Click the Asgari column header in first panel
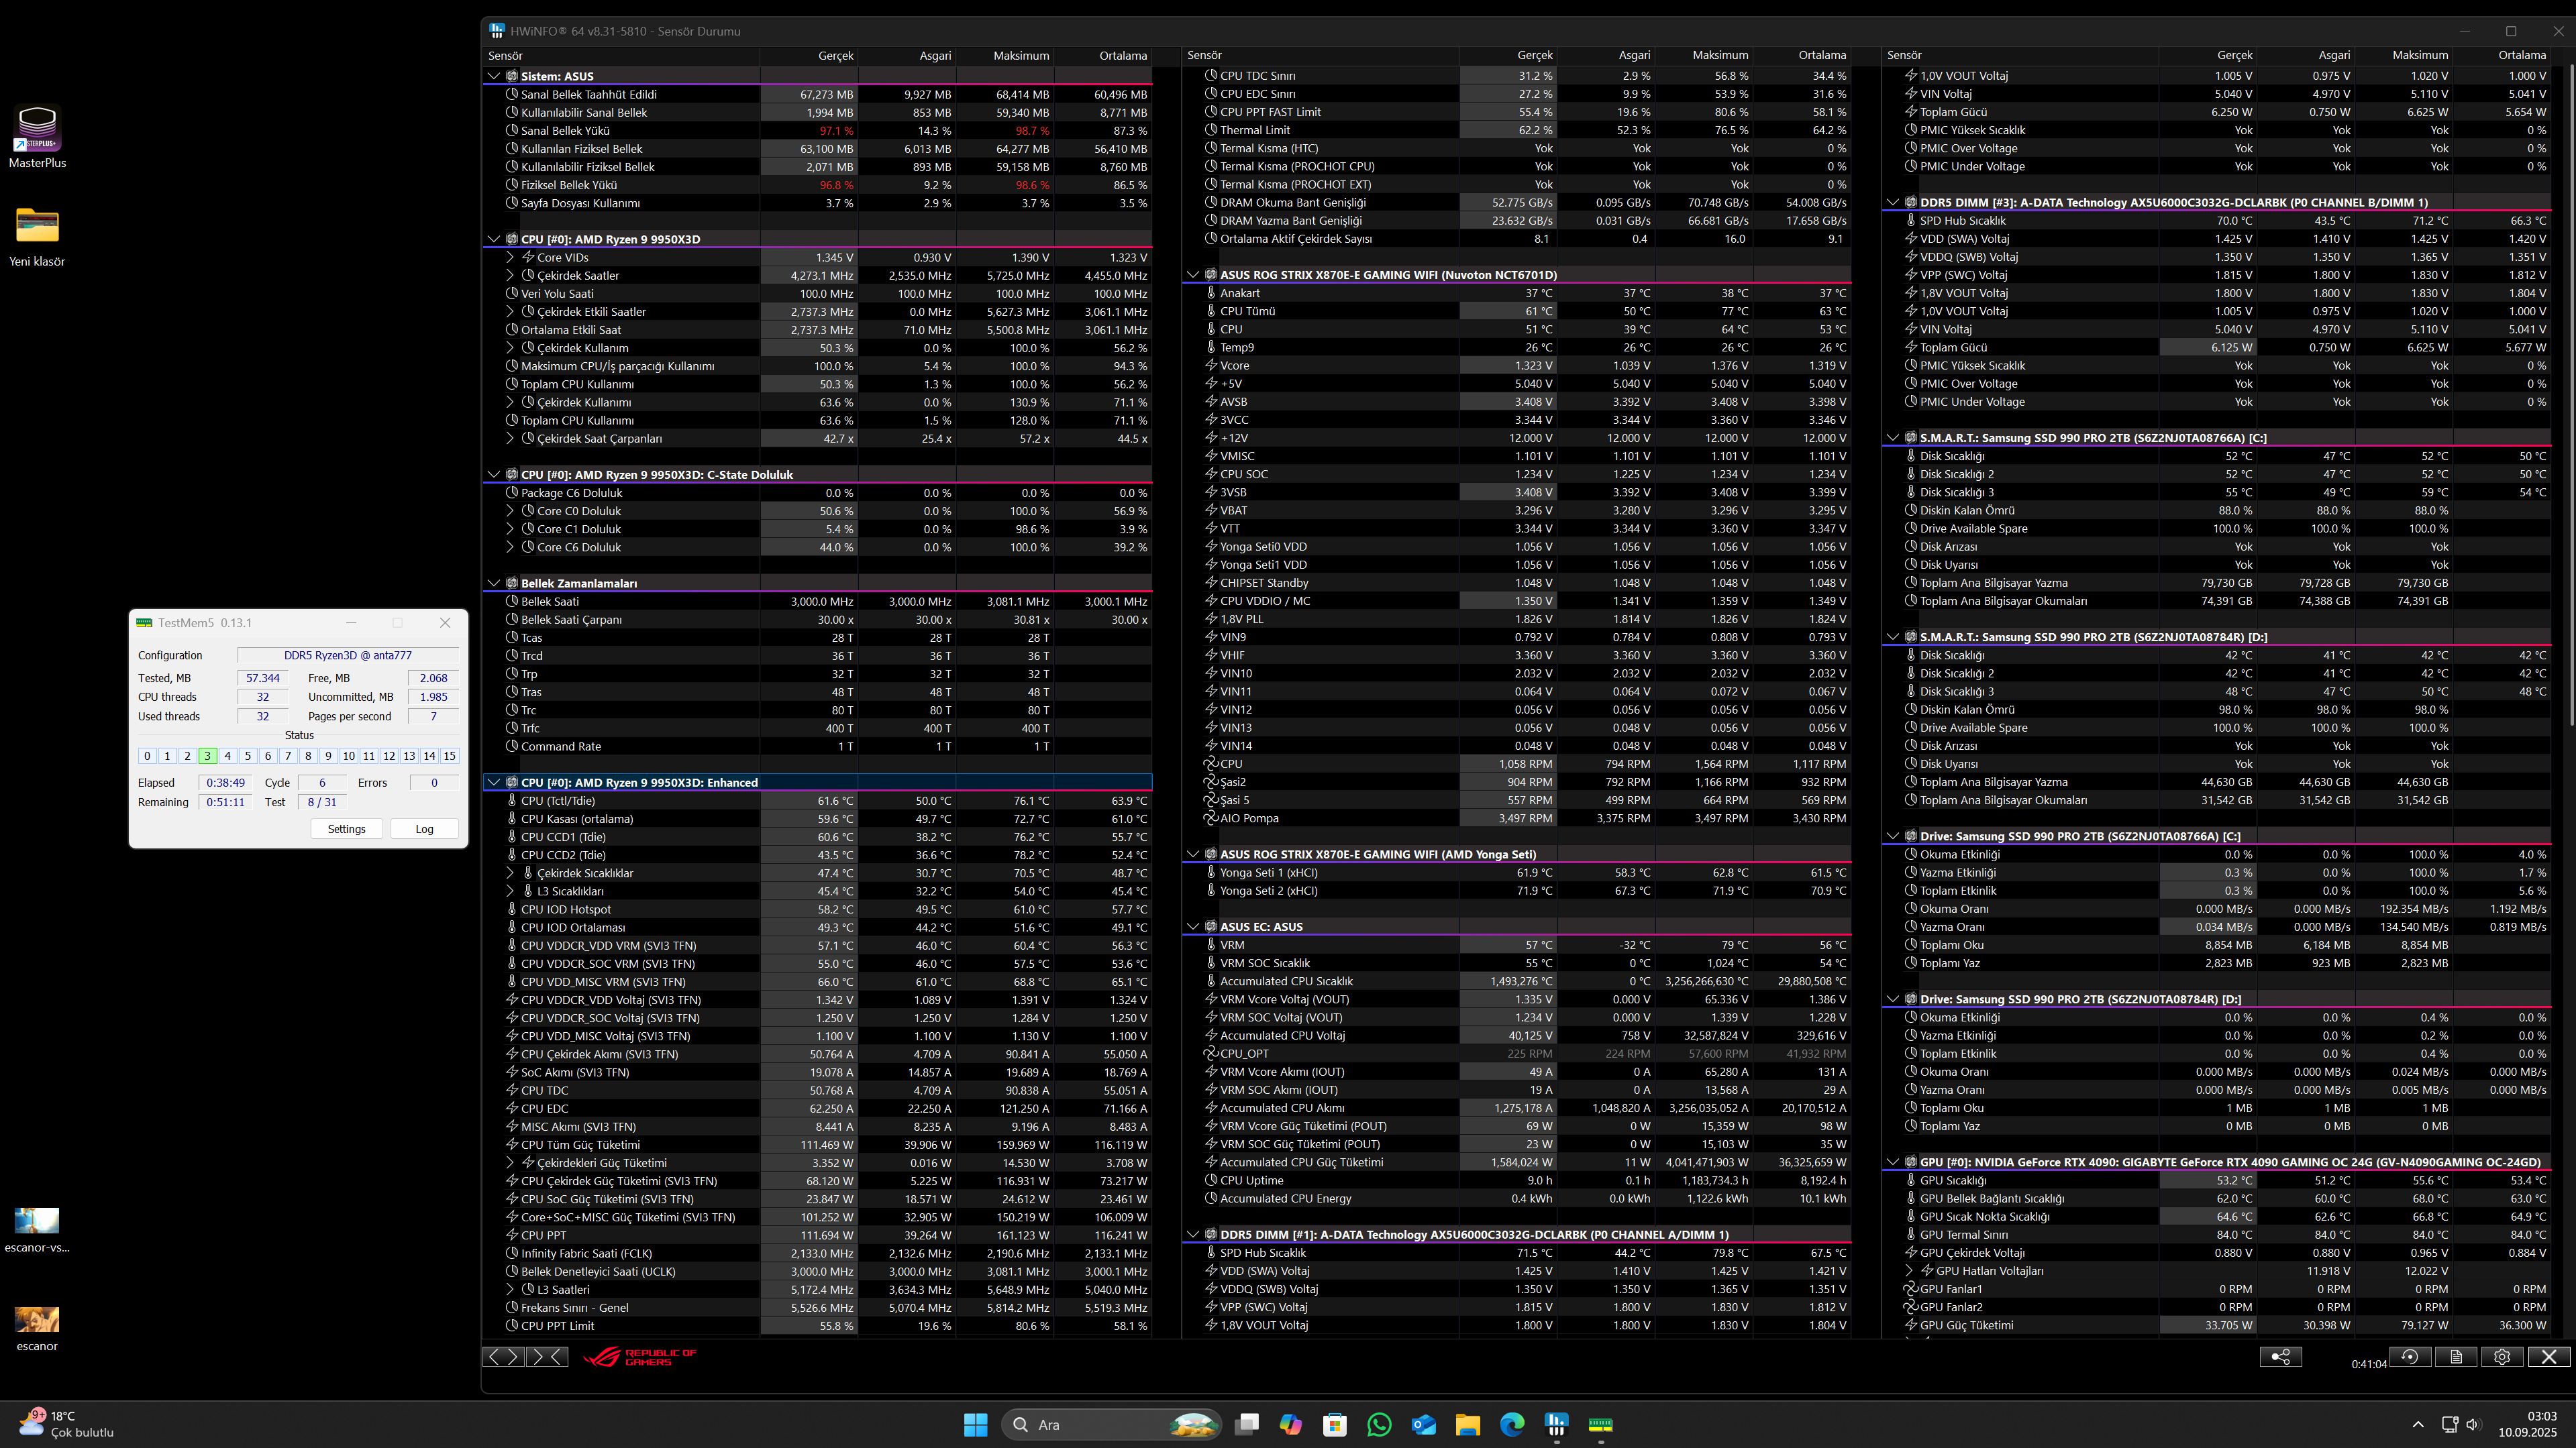Screen dimensions: 2576x1448 click(x=907, y=56)
